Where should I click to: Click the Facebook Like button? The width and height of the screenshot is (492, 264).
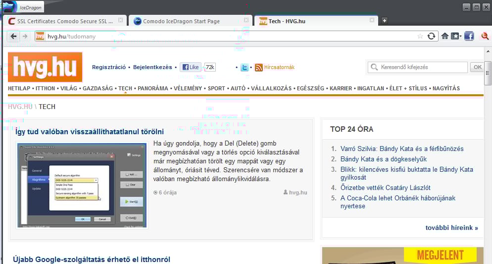tap(191, 67)
